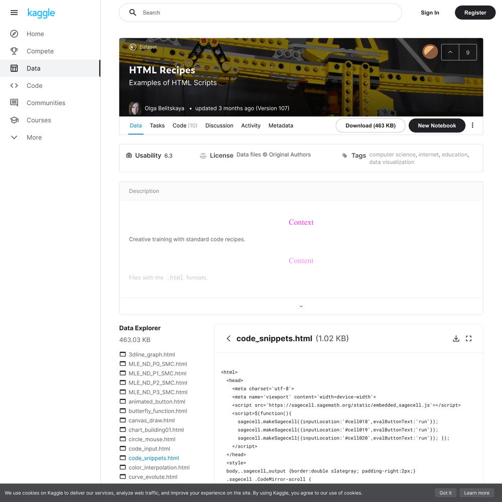This screenshot has height=502, width=502.
Task: Upvote the HTML Recipes dataset
Action: coord(450,52)
